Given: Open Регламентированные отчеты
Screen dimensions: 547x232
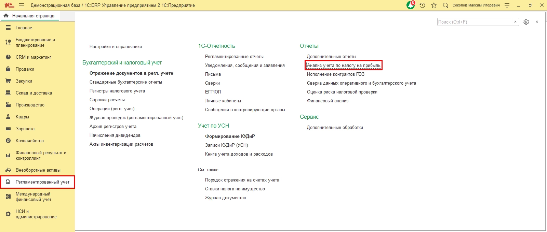Looking at the screenshot, I should pos(234,56).
